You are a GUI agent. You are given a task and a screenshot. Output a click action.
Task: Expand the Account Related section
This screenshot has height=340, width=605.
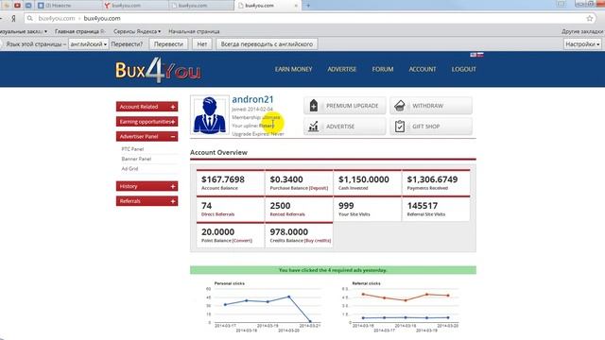tap(147, 107)
